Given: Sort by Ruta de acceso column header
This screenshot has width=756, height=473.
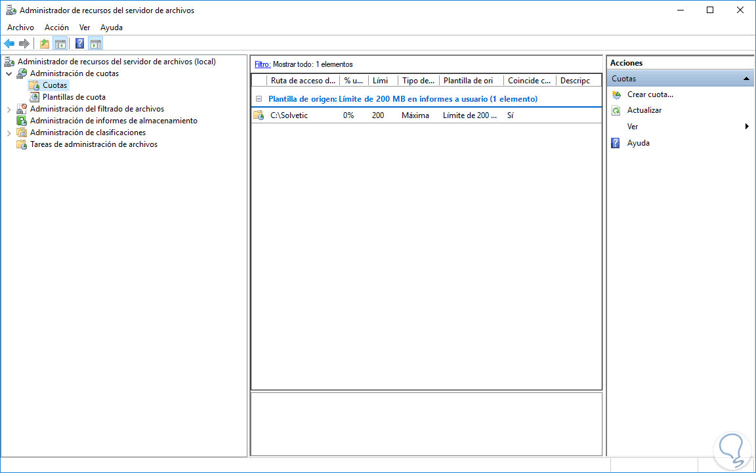Looking at the screenshot, I should [303, 81].
